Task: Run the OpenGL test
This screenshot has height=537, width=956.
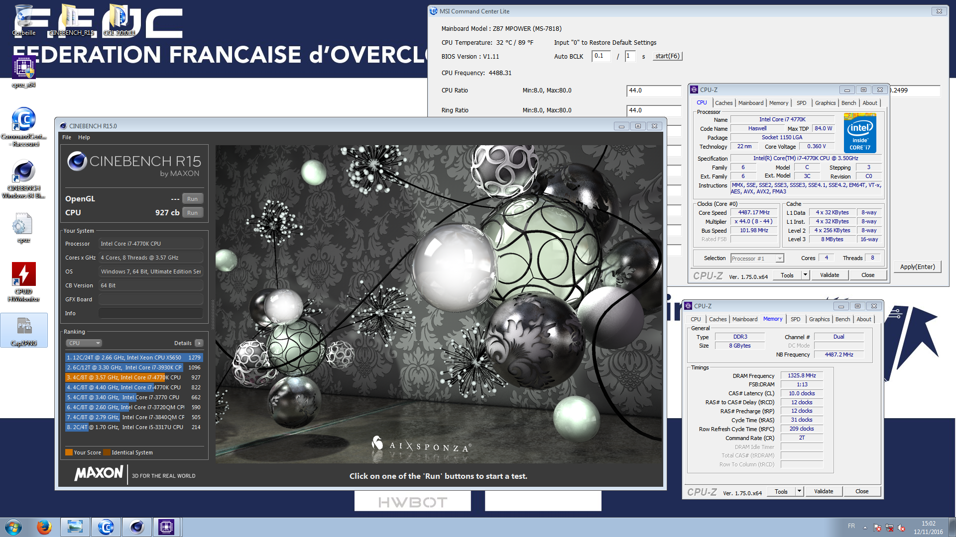Action: pos(193,199)
